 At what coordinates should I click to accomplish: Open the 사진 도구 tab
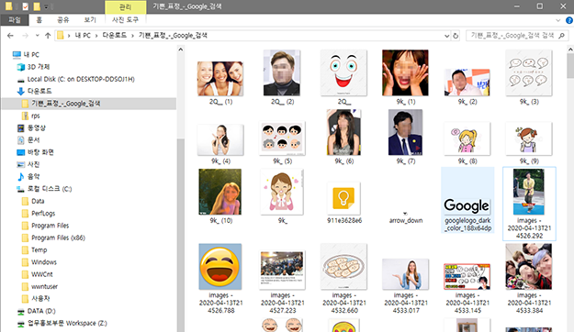click(x=125, y=20)
